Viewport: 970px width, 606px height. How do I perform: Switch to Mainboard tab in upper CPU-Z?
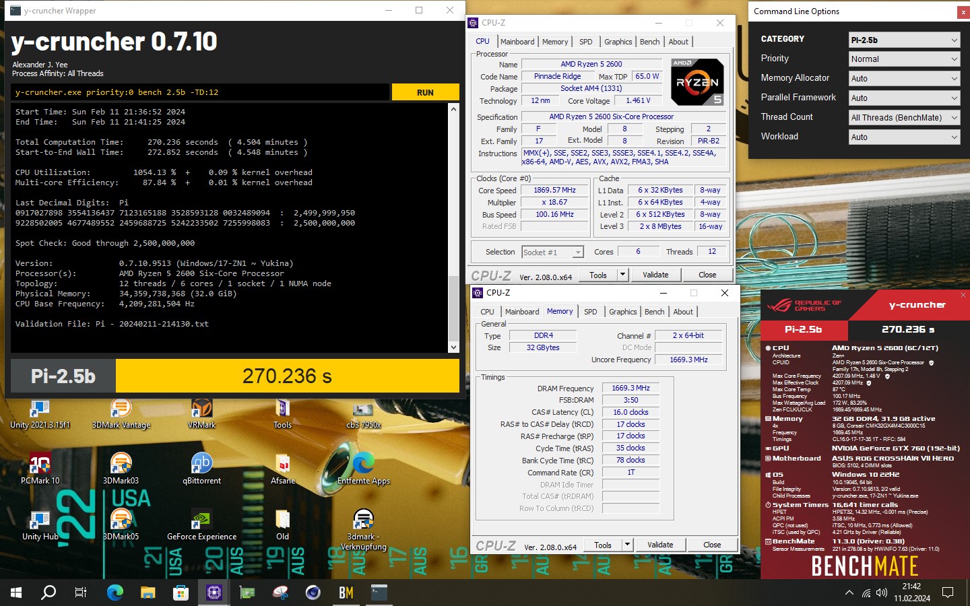click(x=517, y=42)
